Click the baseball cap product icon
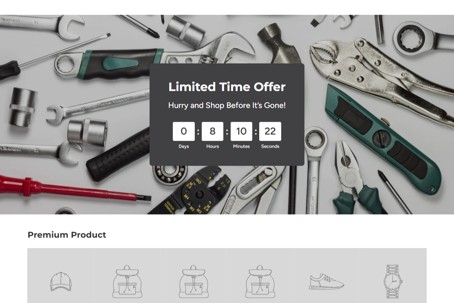Screen dimensions: 454x303 (x=61, y=282)
